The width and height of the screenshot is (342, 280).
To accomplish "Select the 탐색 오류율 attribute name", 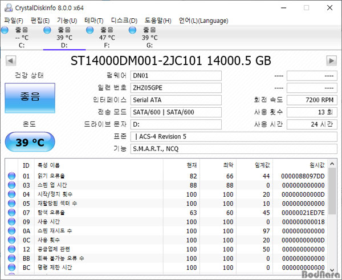I will point(51,213).
